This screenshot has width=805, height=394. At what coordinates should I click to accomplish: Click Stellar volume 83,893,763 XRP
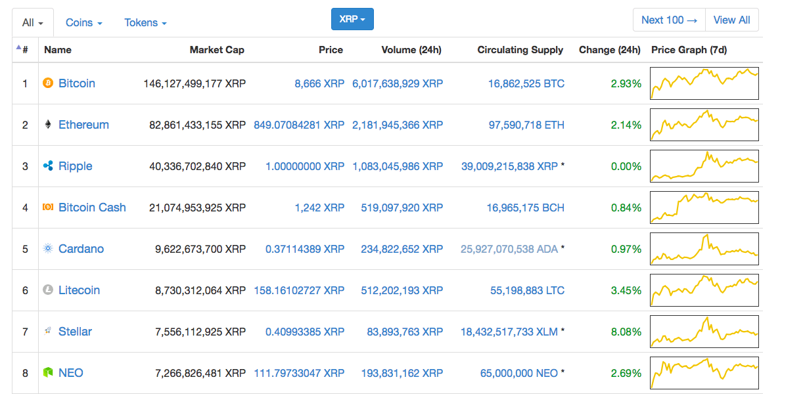click(x=405, y=332)
